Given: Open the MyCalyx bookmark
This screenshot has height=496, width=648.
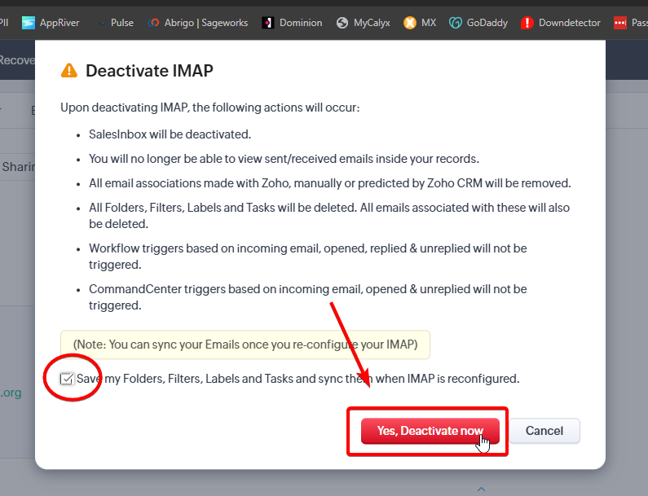Looking at the screenshot, I should (x=364, y=23).
